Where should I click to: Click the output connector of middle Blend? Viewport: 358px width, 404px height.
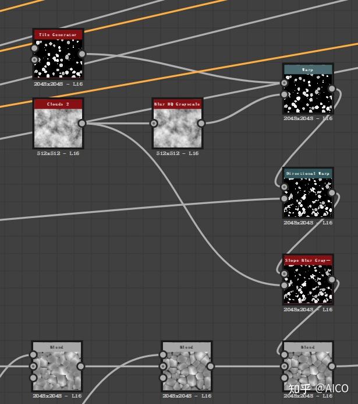tap(210, 366)
